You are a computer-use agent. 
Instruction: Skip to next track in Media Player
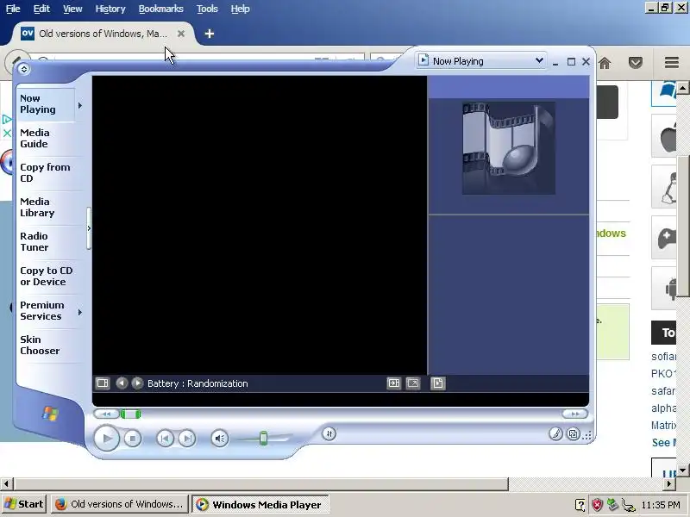(x=187, y=439)
